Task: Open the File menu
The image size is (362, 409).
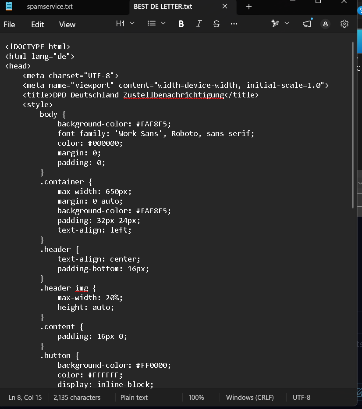Action: 9,25
